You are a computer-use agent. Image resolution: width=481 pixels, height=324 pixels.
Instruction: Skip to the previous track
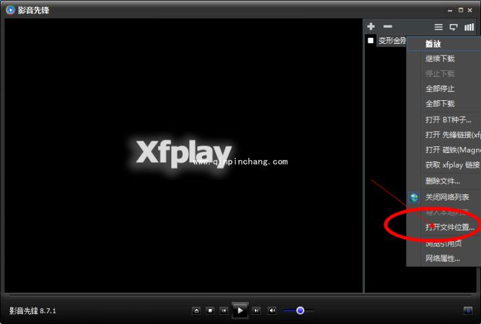[224, 311]
